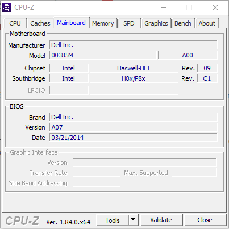The height and width of the screenshot is (229, 229).
Task: View the About tab
Action: pos(207,23)
